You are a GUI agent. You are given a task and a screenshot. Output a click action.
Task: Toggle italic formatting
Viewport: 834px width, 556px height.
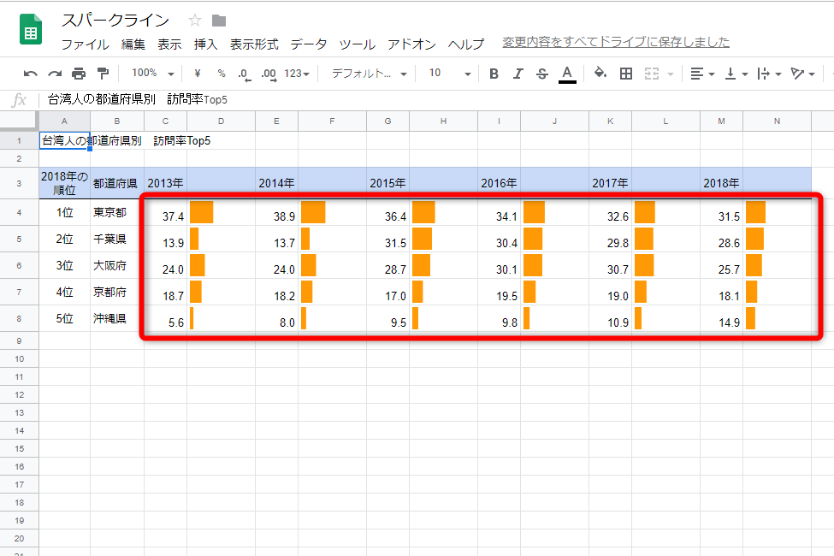click(x=518, y=74)
